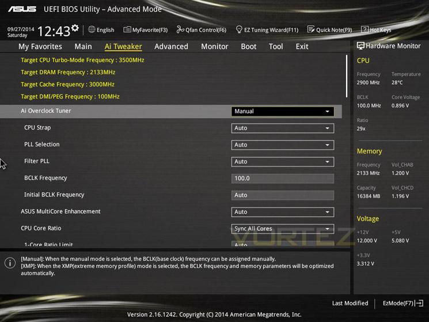
Task: Switch to the Monitor tab
Action: [214, 47]
